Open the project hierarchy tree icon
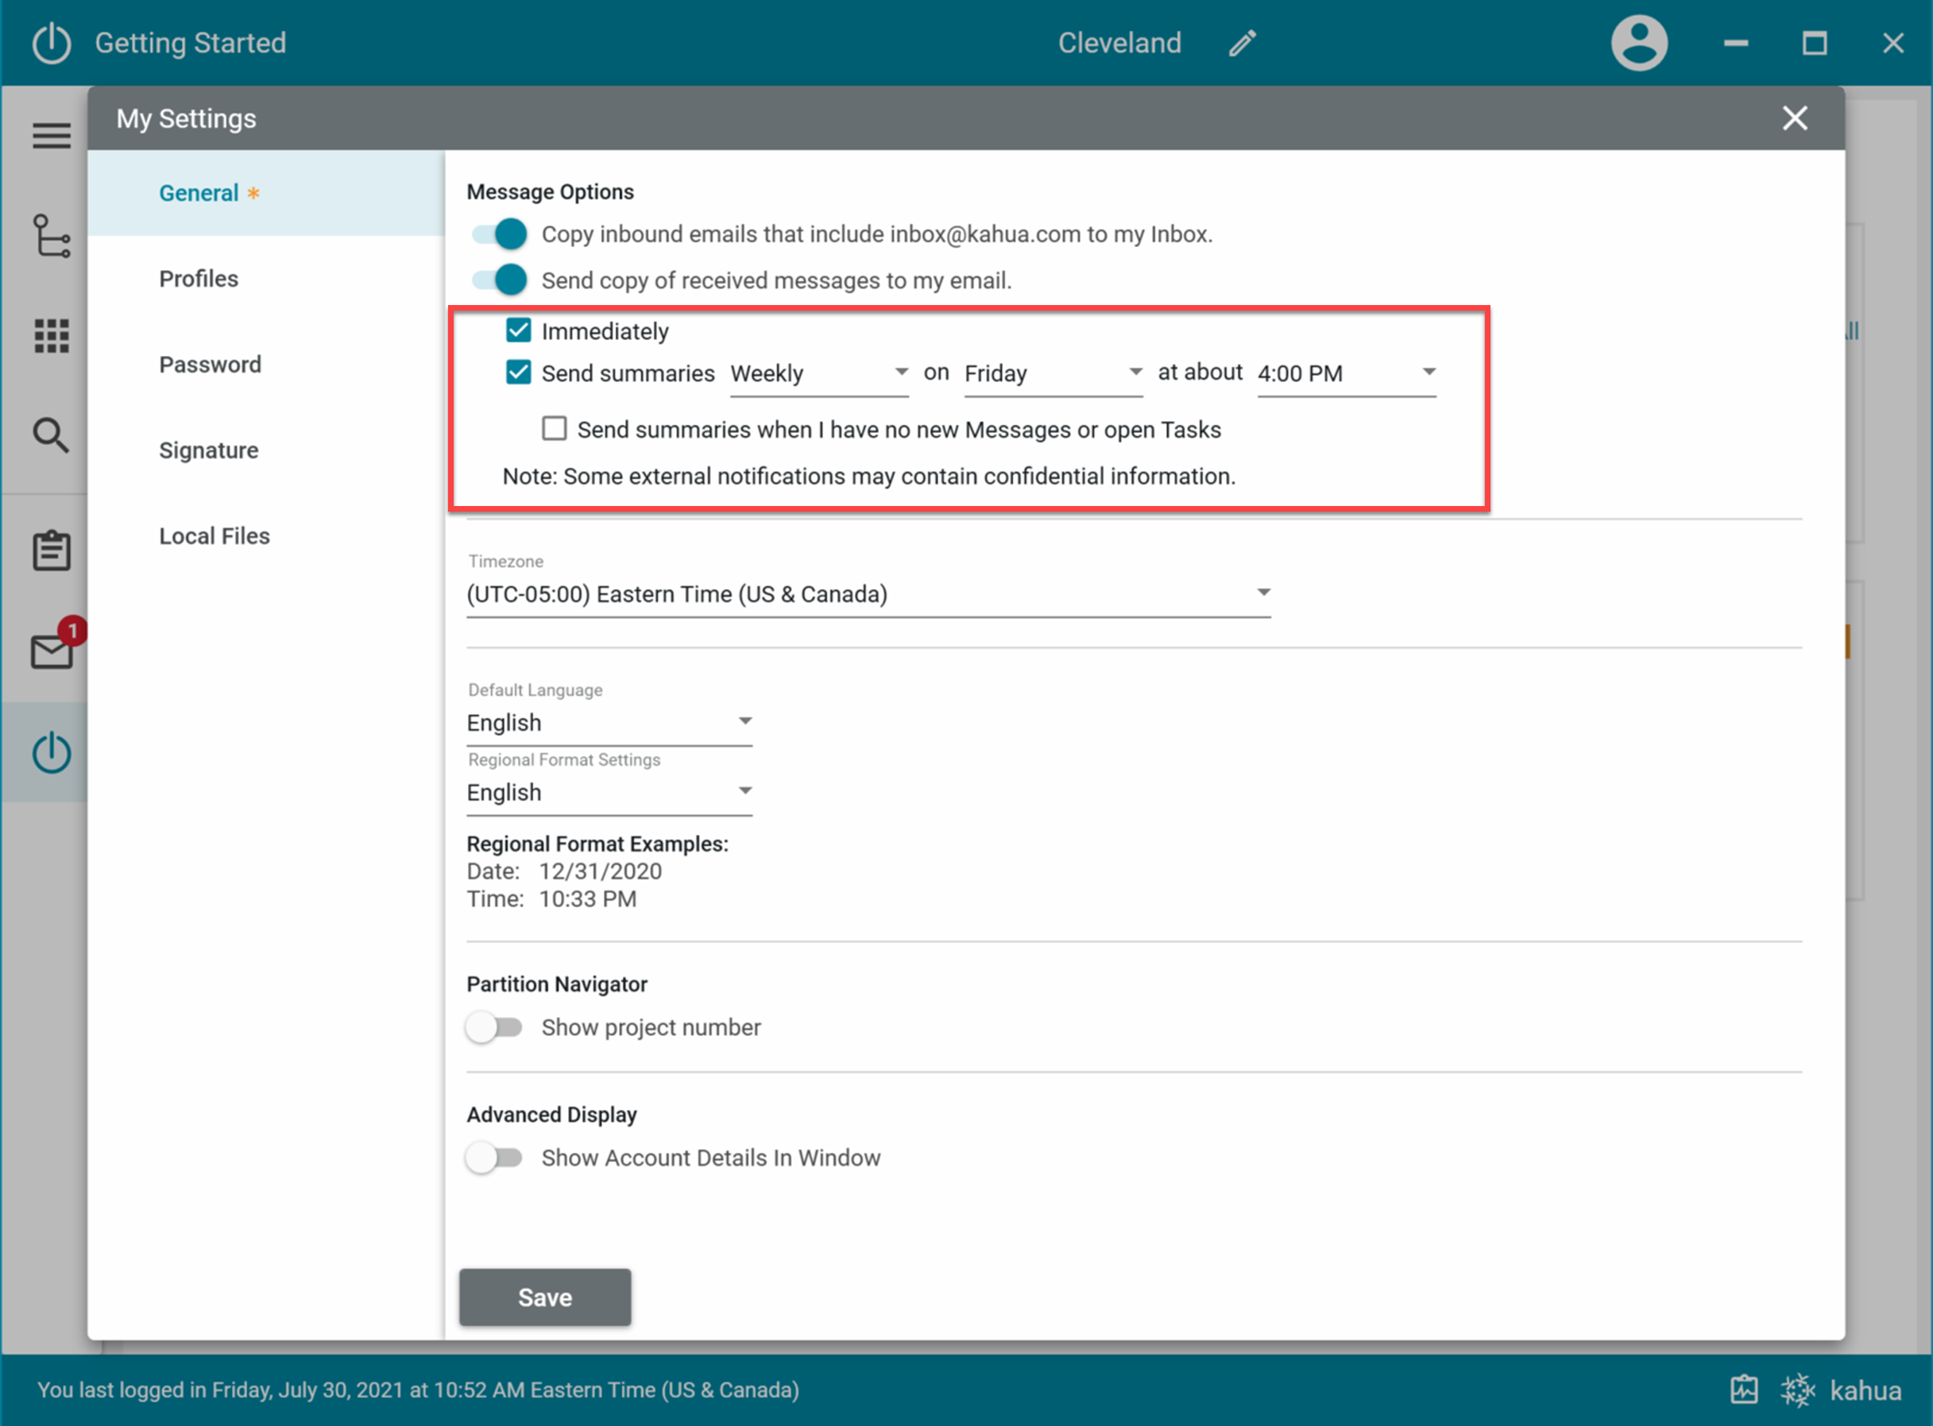The image size is (1933, 1426). (51, 237)
